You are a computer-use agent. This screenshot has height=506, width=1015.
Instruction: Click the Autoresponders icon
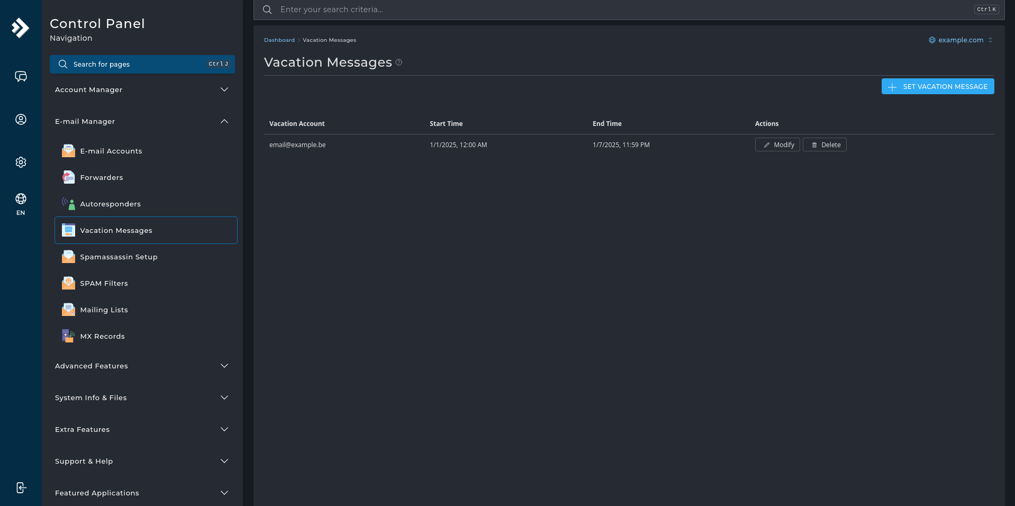tap(68, 204)
